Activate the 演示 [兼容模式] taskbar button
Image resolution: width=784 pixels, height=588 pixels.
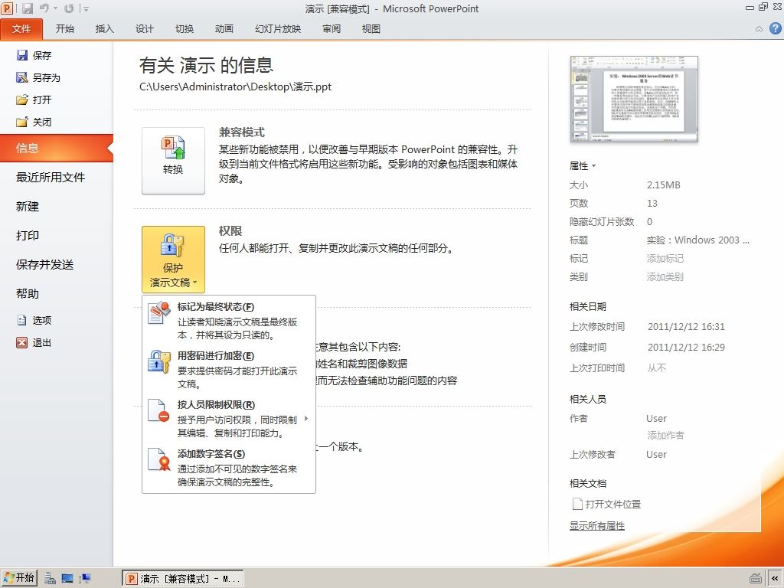(x=183, y=579)
